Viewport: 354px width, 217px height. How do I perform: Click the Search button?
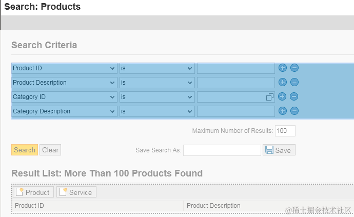[25, 150]
